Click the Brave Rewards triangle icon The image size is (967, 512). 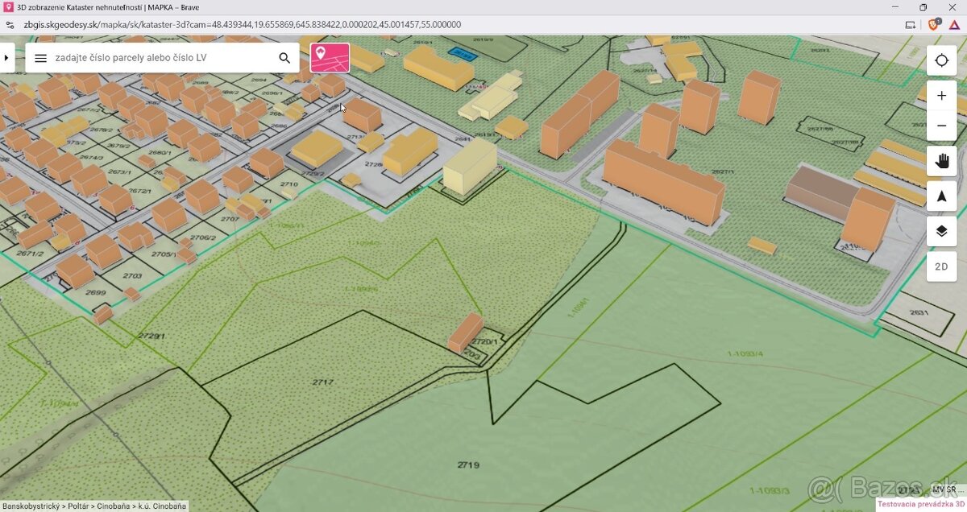pos(955,24)
